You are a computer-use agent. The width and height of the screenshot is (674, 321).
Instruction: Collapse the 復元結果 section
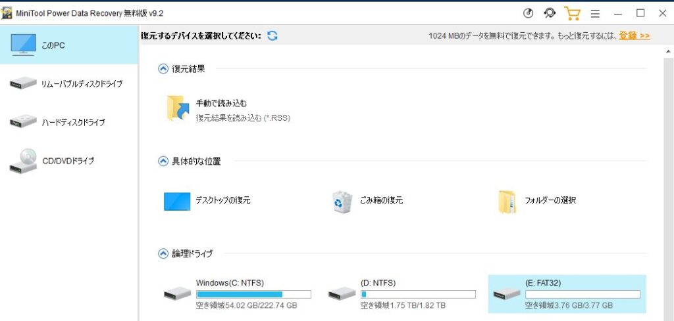pyautogui.click(x=163, y=69)
